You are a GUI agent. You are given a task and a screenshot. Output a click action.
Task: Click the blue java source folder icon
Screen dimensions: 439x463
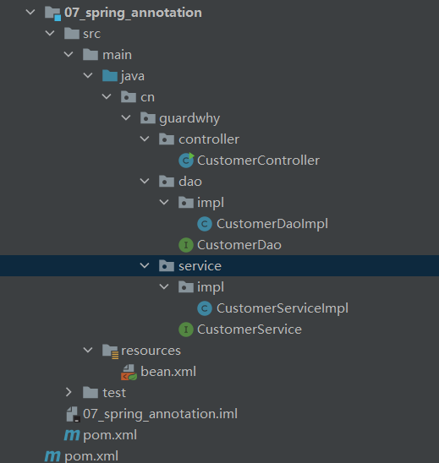[x=110, y=76]
